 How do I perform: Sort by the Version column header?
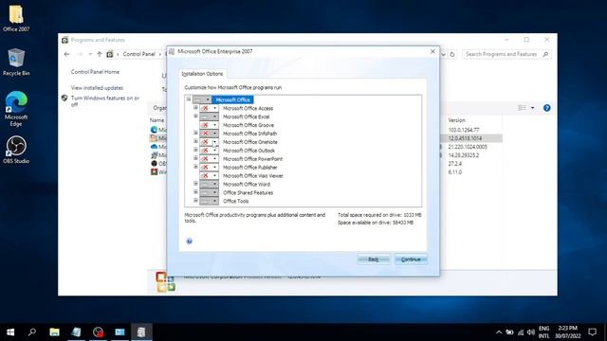457,120
